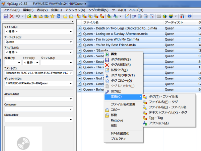Open the Composer dropdown field
This screenshot has height=151, width=201.
point(71,109)
